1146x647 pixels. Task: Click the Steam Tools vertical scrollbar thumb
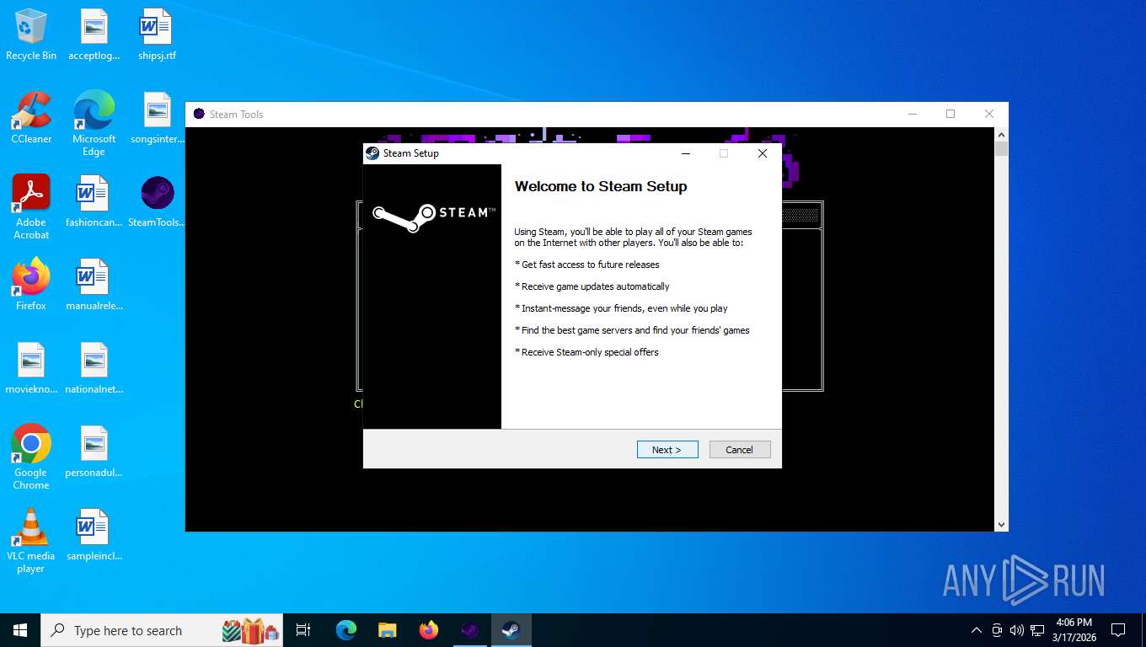[x=1001, y=149]
